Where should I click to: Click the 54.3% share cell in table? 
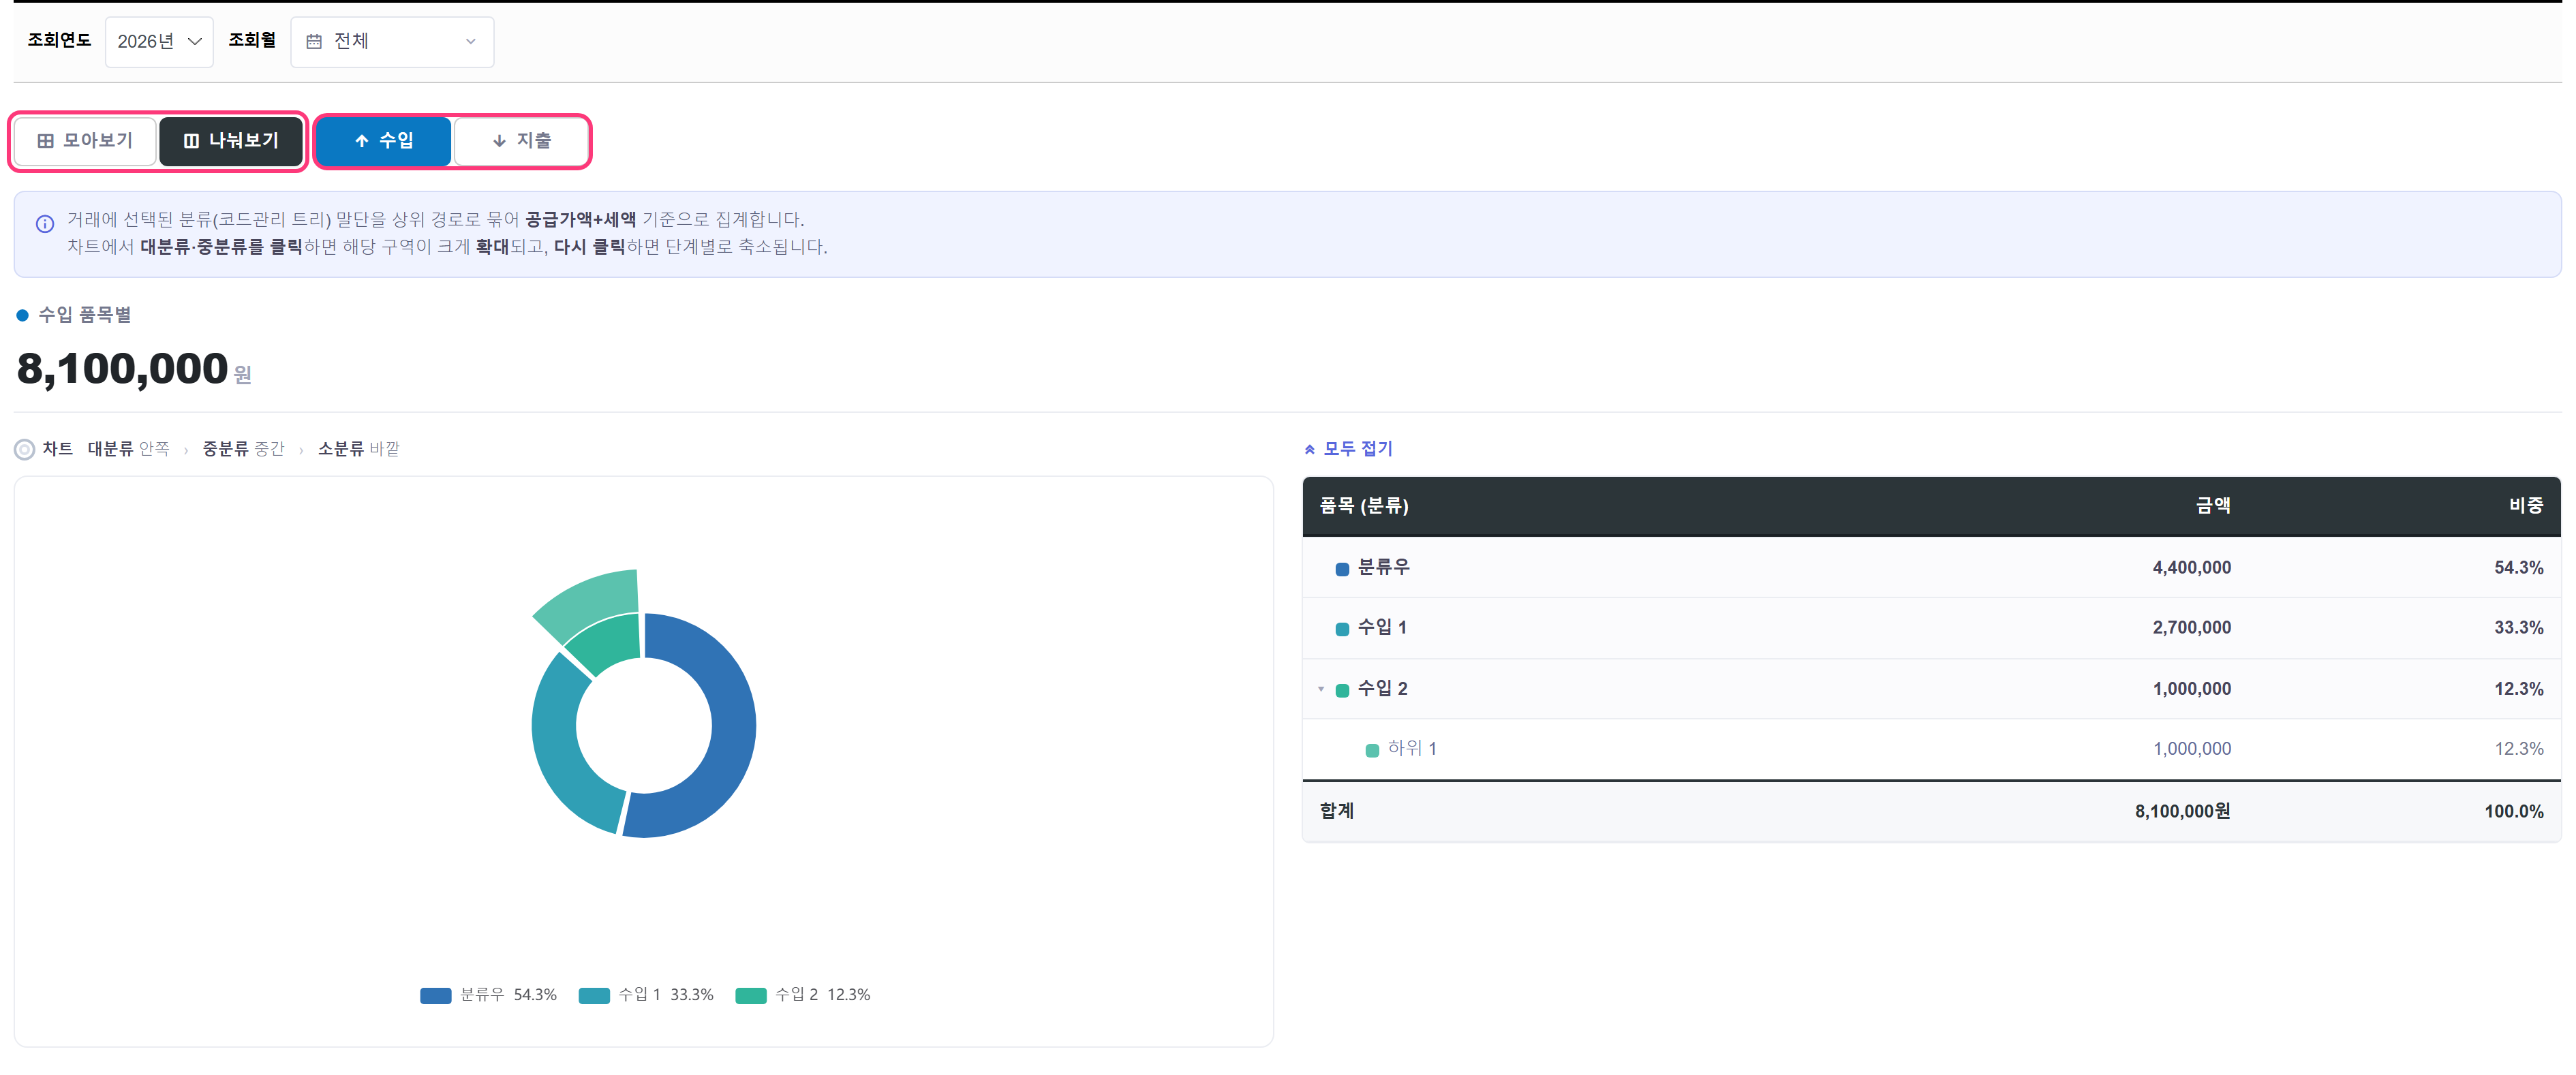(x=2518, y=567)
